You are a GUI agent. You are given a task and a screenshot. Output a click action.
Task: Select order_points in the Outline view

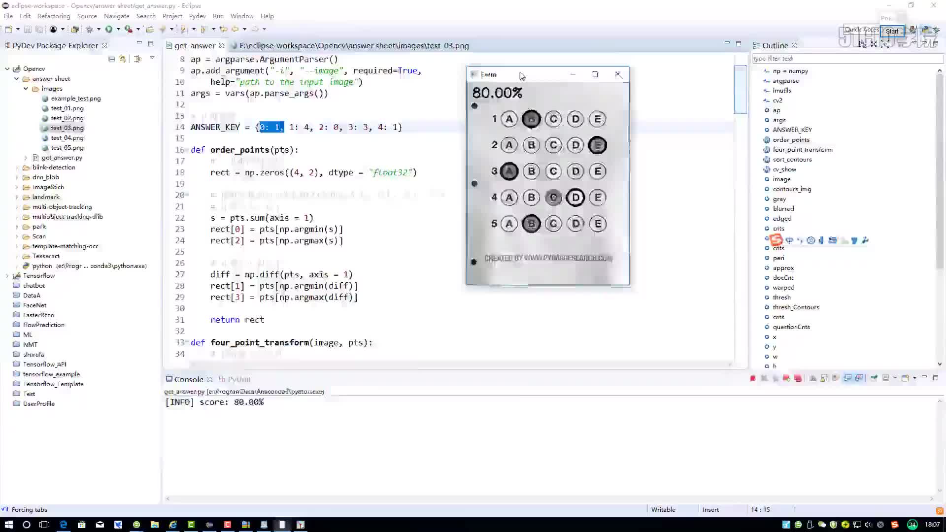[x=791, y=140]
